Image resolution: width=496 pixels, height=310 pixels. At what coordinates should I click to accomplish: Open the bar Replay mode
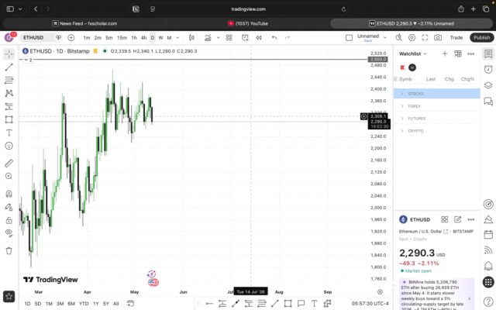tap(259, 38)
